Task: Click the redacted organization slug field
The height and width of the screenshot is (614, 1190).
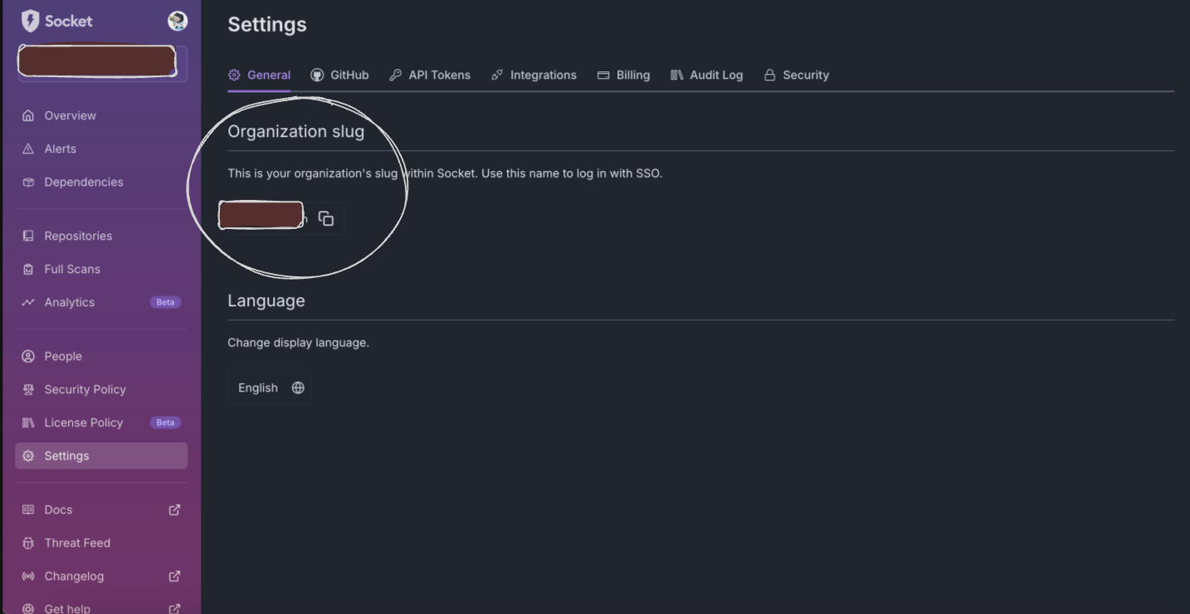Action: coord(261,216)
